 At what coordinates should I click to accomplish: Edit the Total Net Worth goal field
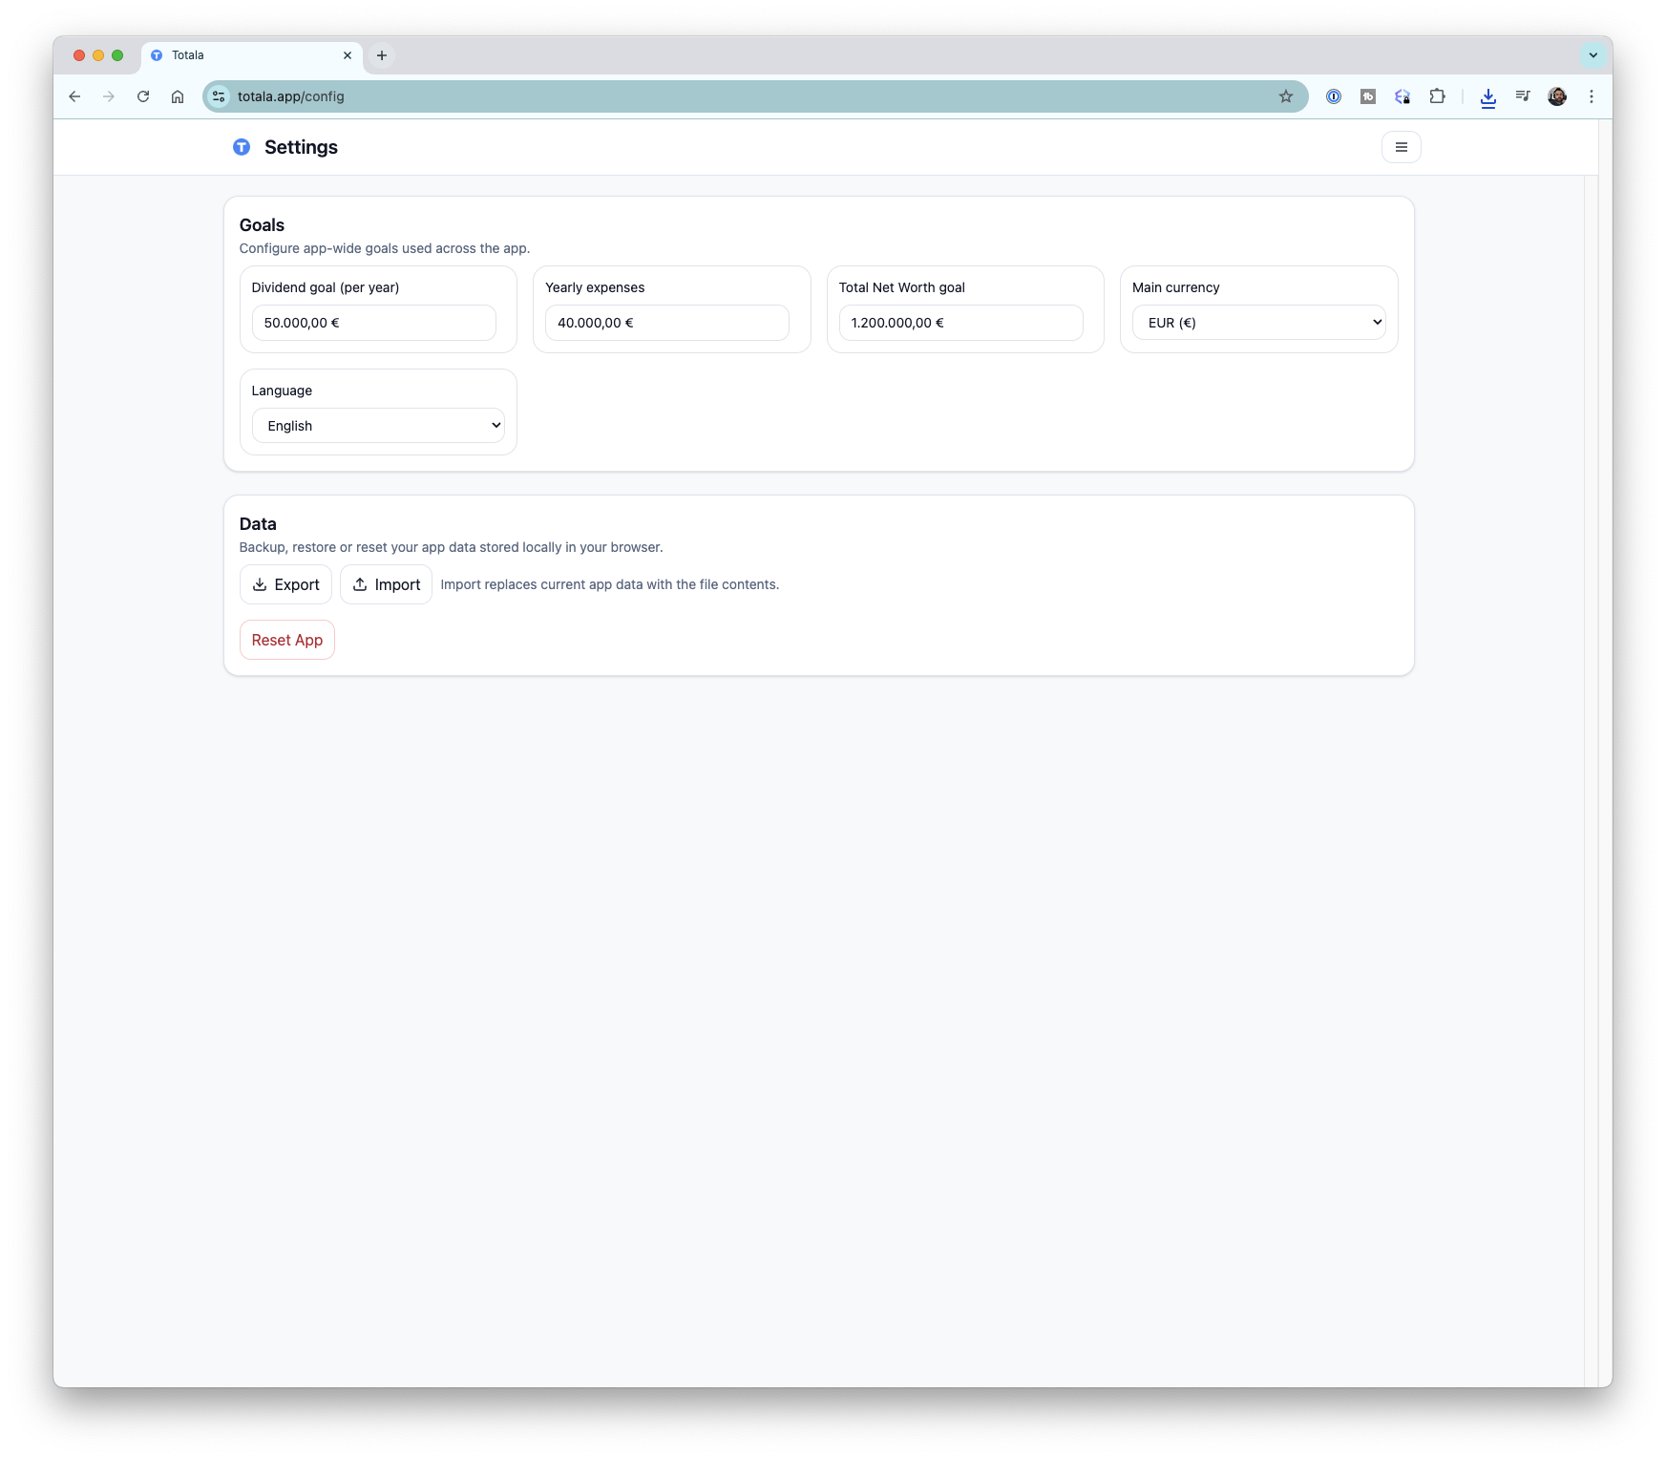coord(960,323)
